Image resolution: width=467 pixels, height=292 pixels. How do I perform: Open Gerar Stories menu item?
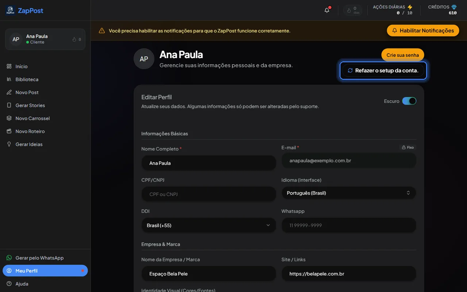tap(45, 105)
